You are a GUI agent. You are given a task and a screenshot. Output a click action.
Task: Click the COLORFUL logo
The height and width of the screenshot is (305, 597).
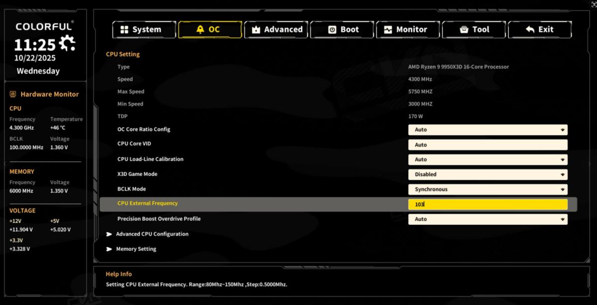pos(45,27)
